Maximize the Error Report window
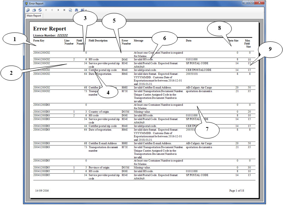Viewport: 283px width, 205px height. click(251, 3)
